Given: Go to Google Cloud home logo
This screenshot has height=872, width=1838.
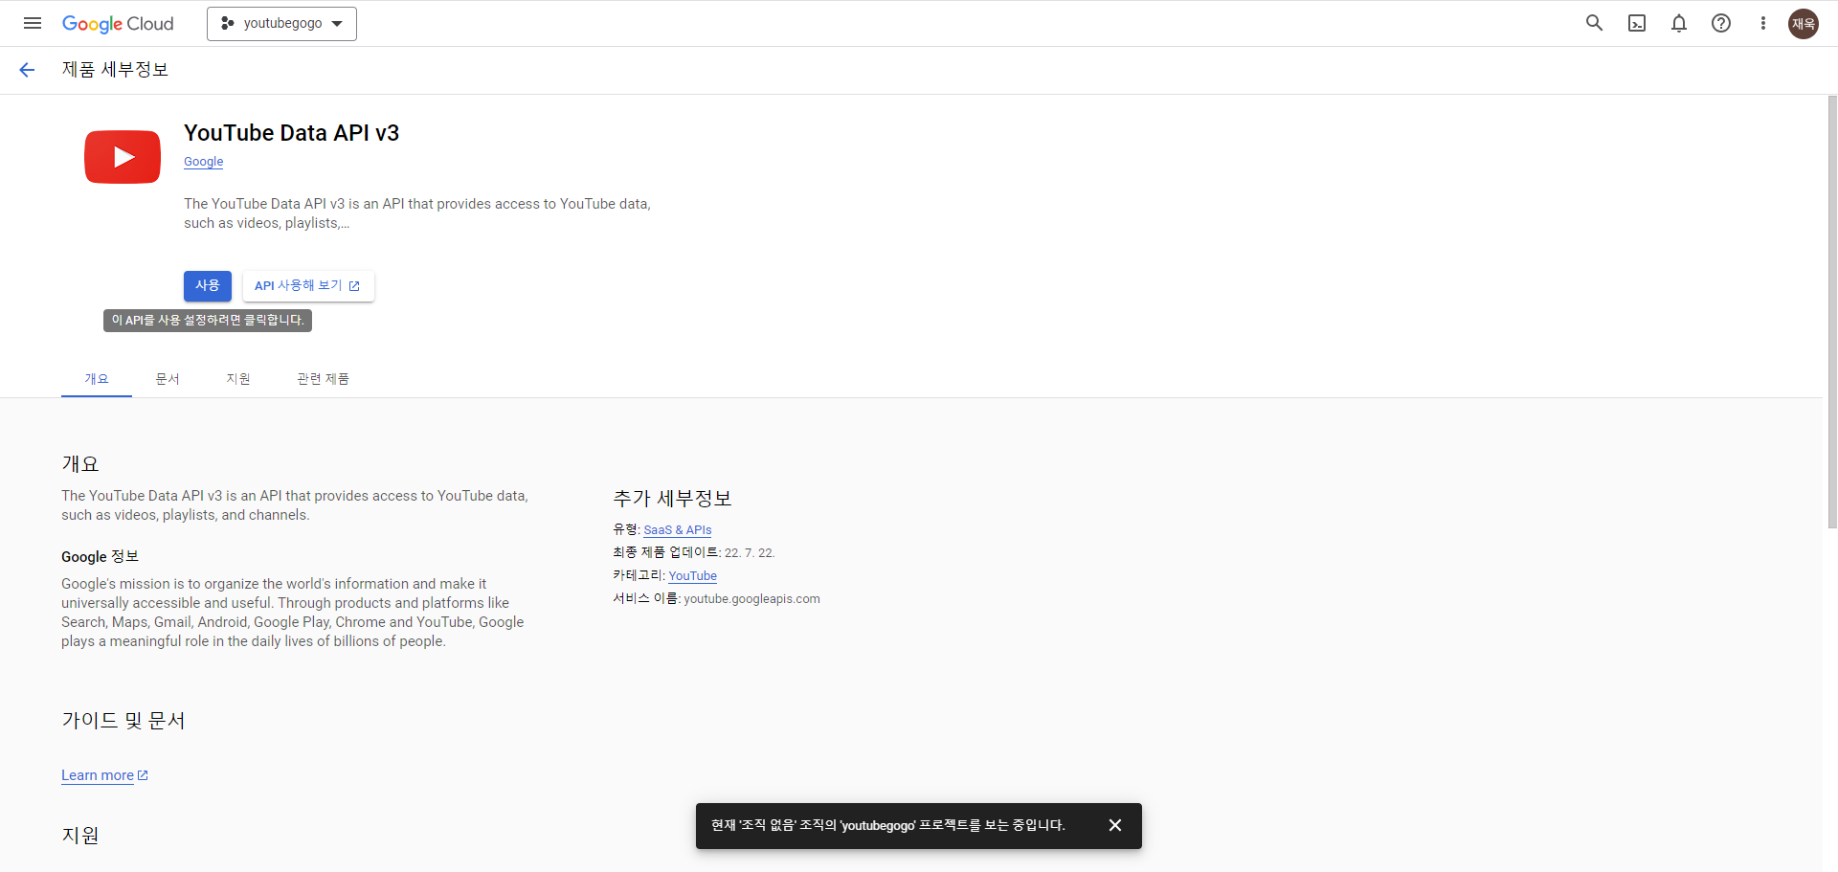Looking at the screenshot, I should pyautogui.click(x=118, y=23).
